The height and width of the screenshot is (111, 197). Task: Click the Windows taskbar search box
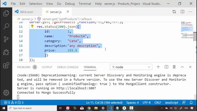tap(32, 108)
